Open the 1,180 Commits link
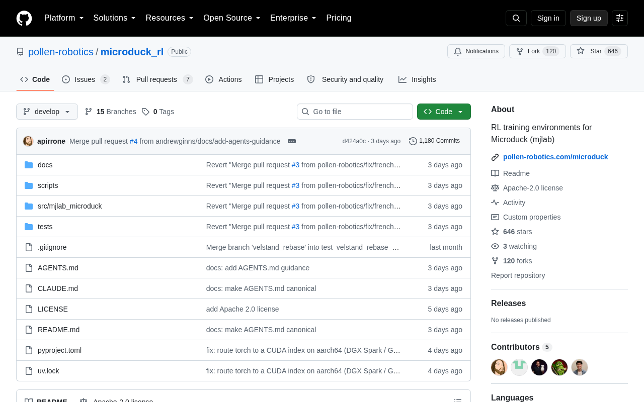Screen dimensions: 644x402 click(435, 141)
